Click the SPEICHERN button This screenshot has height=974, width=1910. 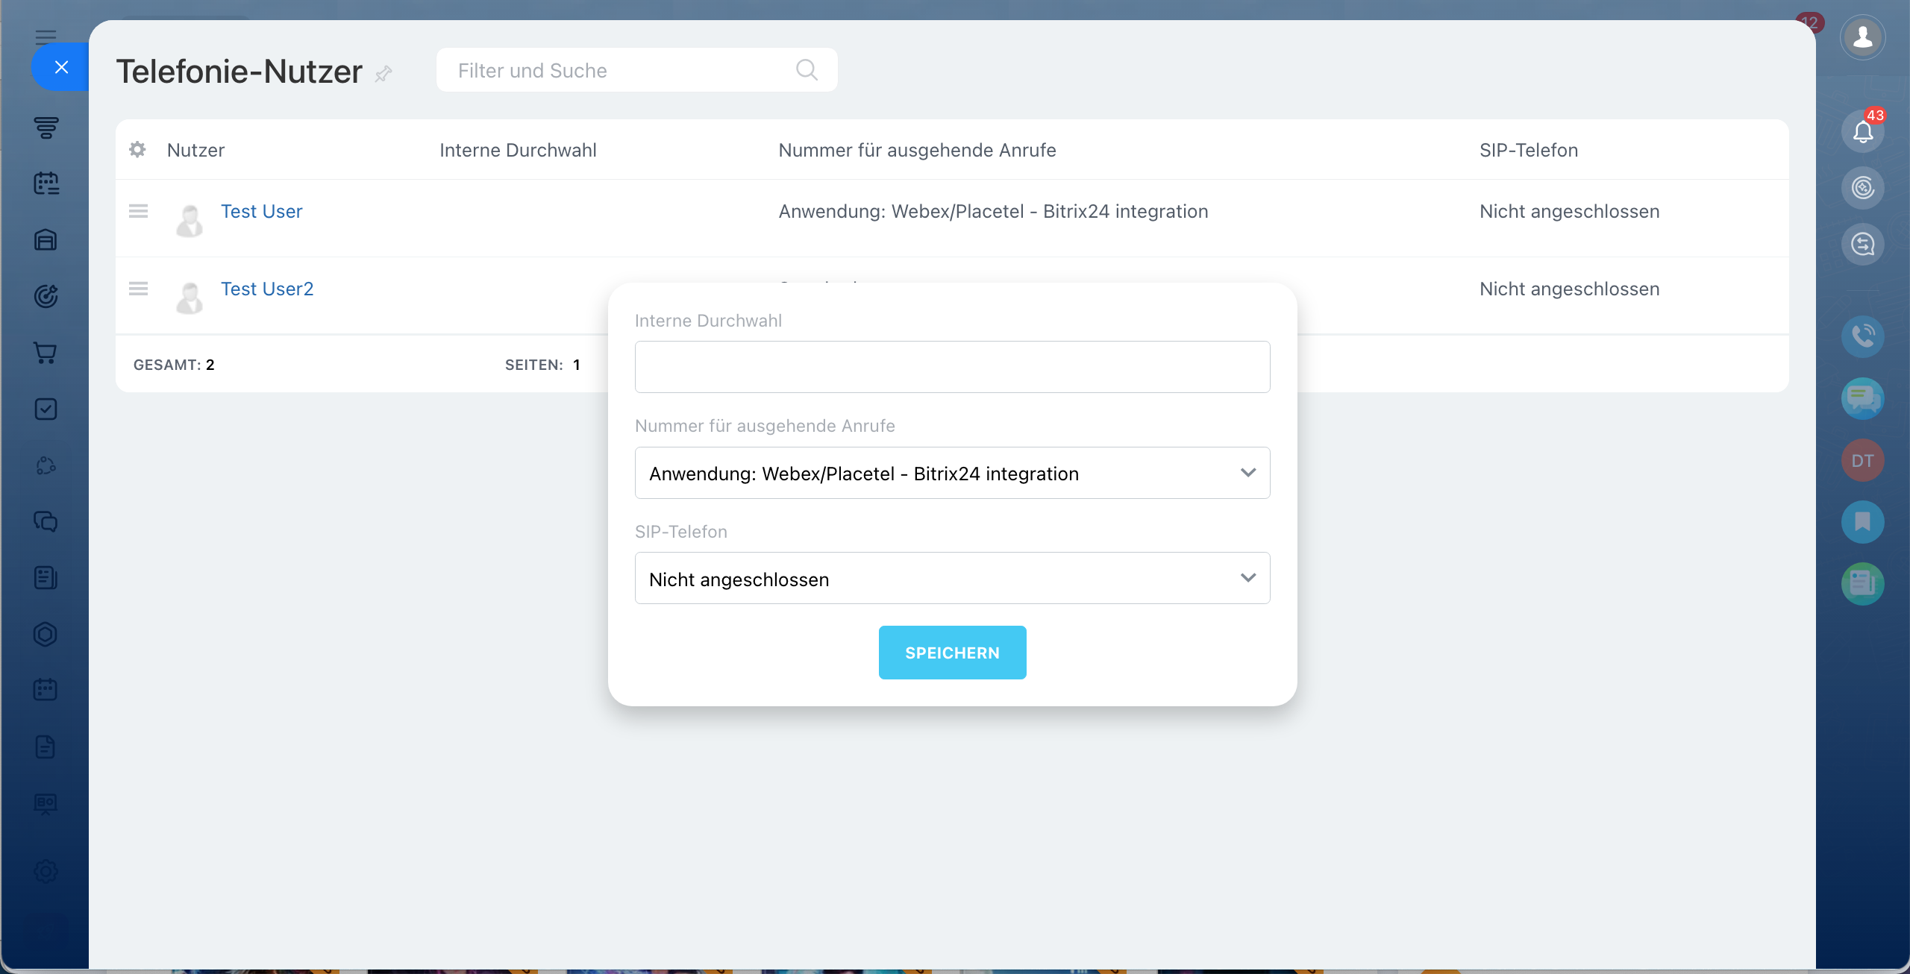pos(952,653)
